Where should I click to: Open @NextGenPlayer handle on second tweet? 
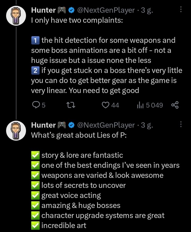106,125
